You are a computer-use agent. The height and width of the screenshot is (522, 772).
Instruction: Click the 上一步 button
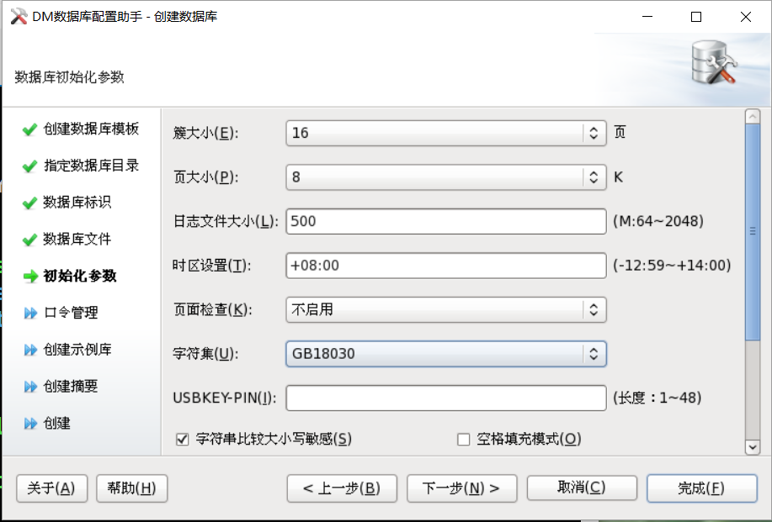point(342,488)
